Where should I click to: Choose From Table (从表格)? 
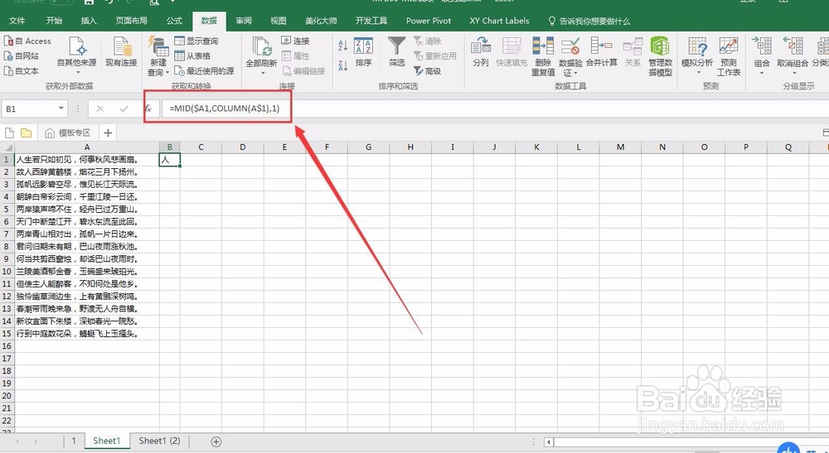tap(192, 55)
